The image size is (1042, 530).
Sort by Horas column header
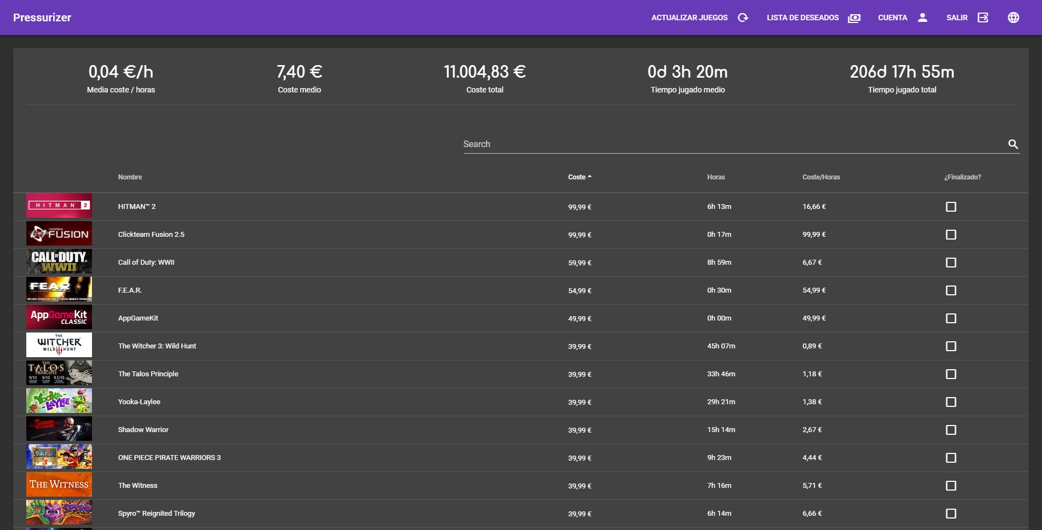click(x=716, y=177)
